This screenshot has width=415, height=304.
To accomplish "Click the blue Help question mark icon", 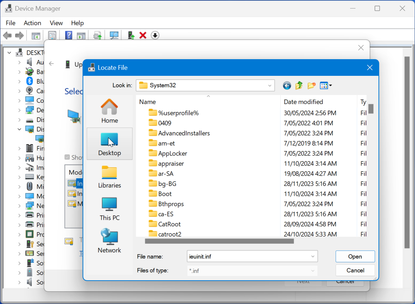I will tap(69, 35).
